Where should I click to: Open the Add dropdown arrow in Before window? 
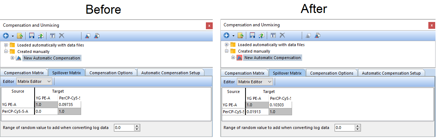click(x=13, y=36)
